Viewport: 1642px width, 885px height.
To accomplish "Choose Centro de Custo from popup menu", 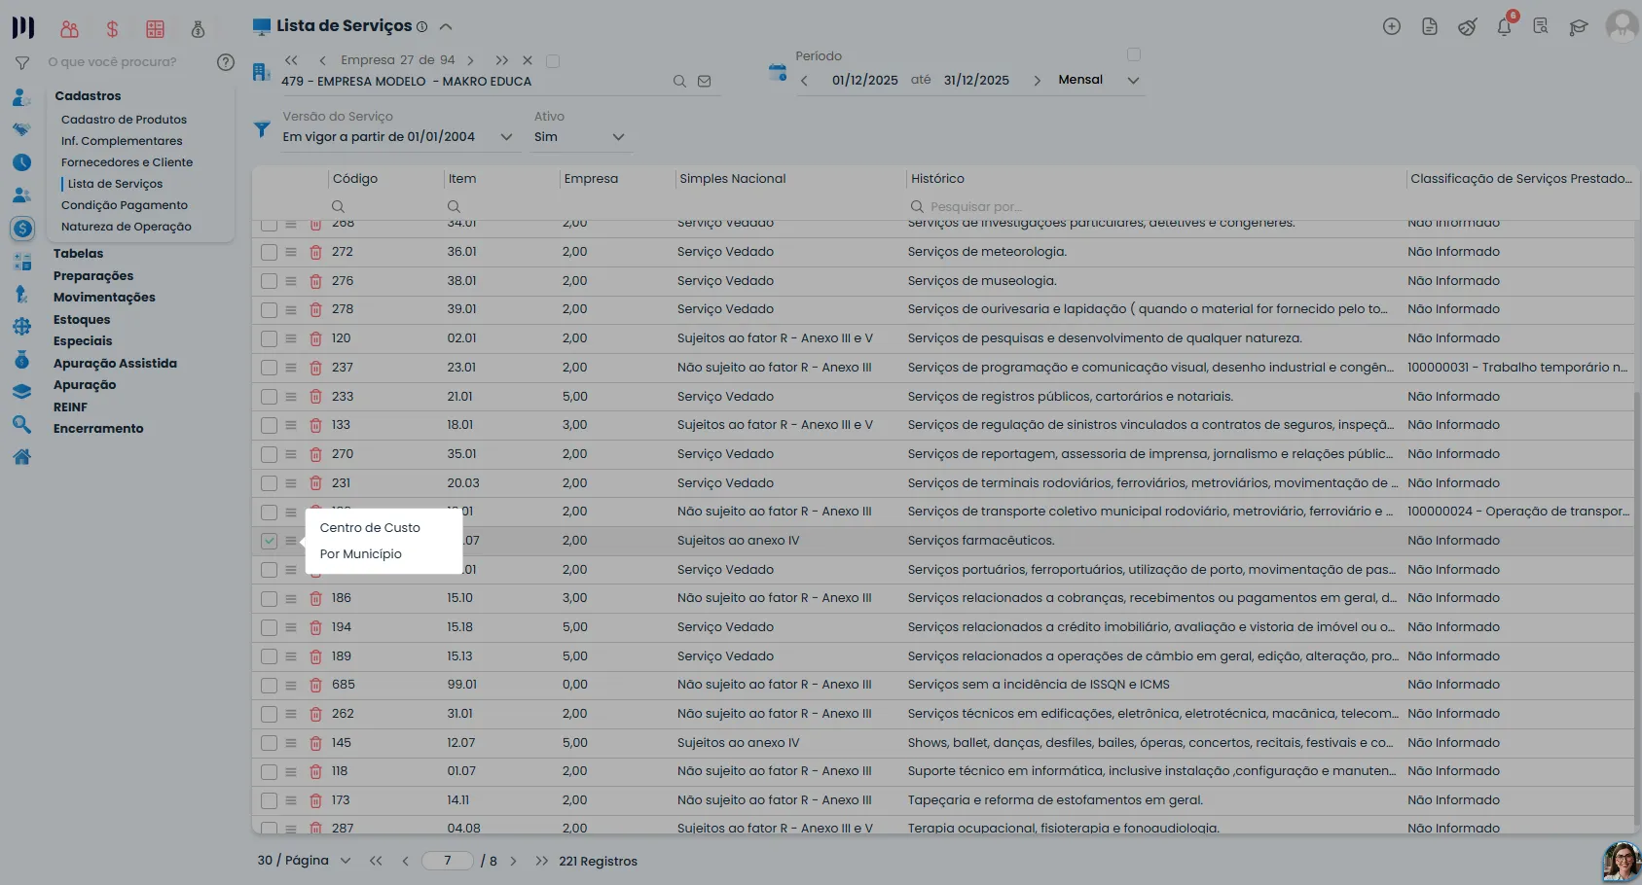I will [x=370, y=528].
